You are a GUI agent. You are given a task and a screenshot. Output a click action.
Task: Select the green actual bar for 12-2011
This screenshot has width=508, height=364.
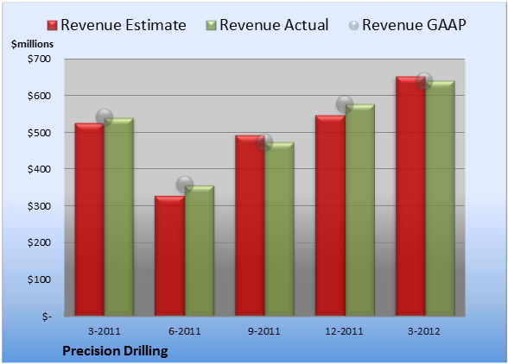[359, 210]
